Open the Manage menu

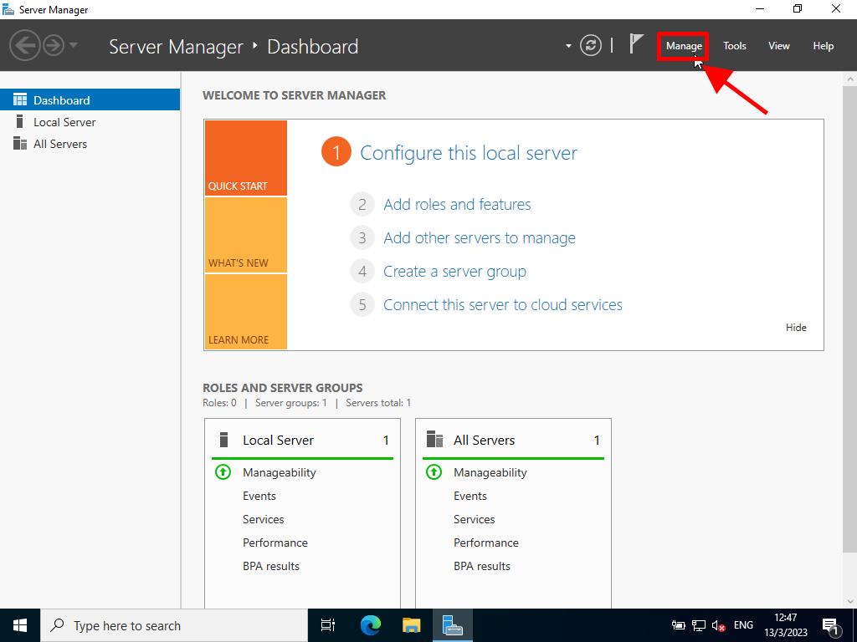coord(684,46)
